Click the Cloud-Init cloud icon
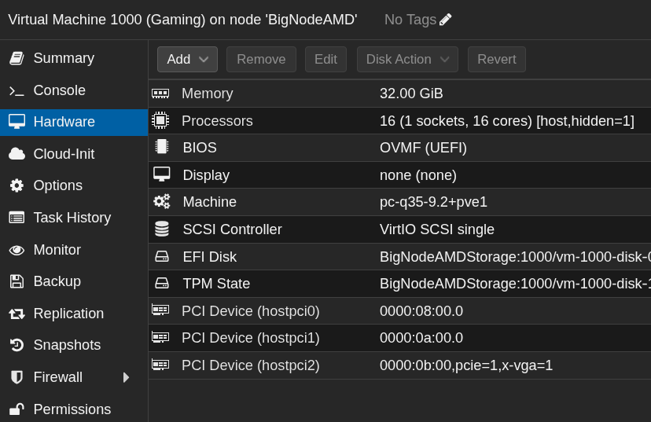Viewport: 651px width, 422px height. [17, 154]
